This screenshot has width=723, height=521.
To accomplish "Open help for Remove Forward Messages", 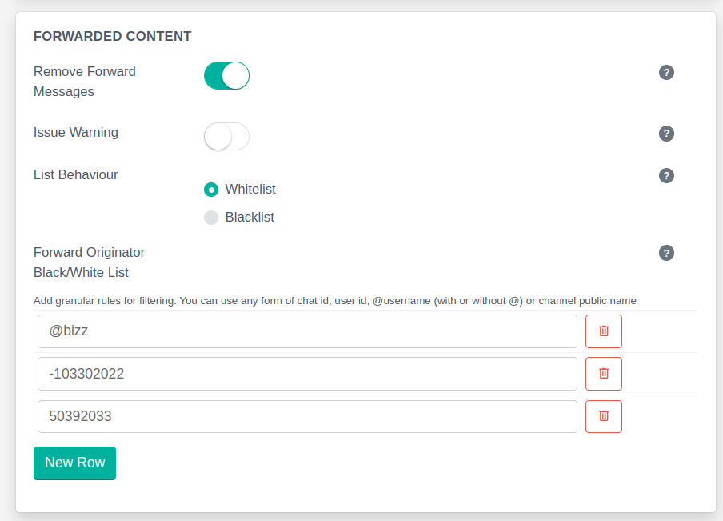I will (x=666, y=73).
